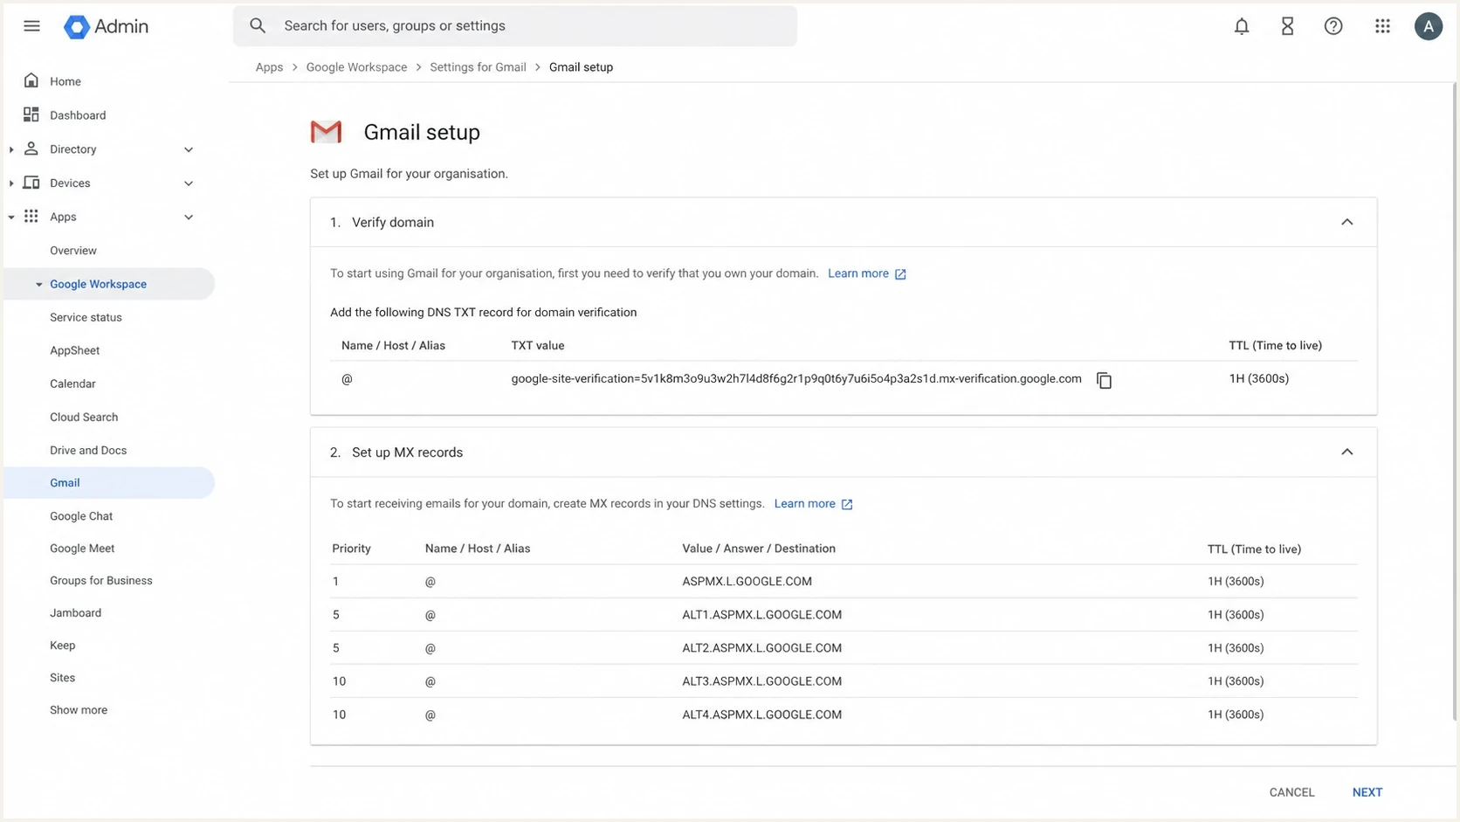Viewport: 1460px width, 822px height.
Task: Click the Devices icon in sidebar
Action: [31, 183]
